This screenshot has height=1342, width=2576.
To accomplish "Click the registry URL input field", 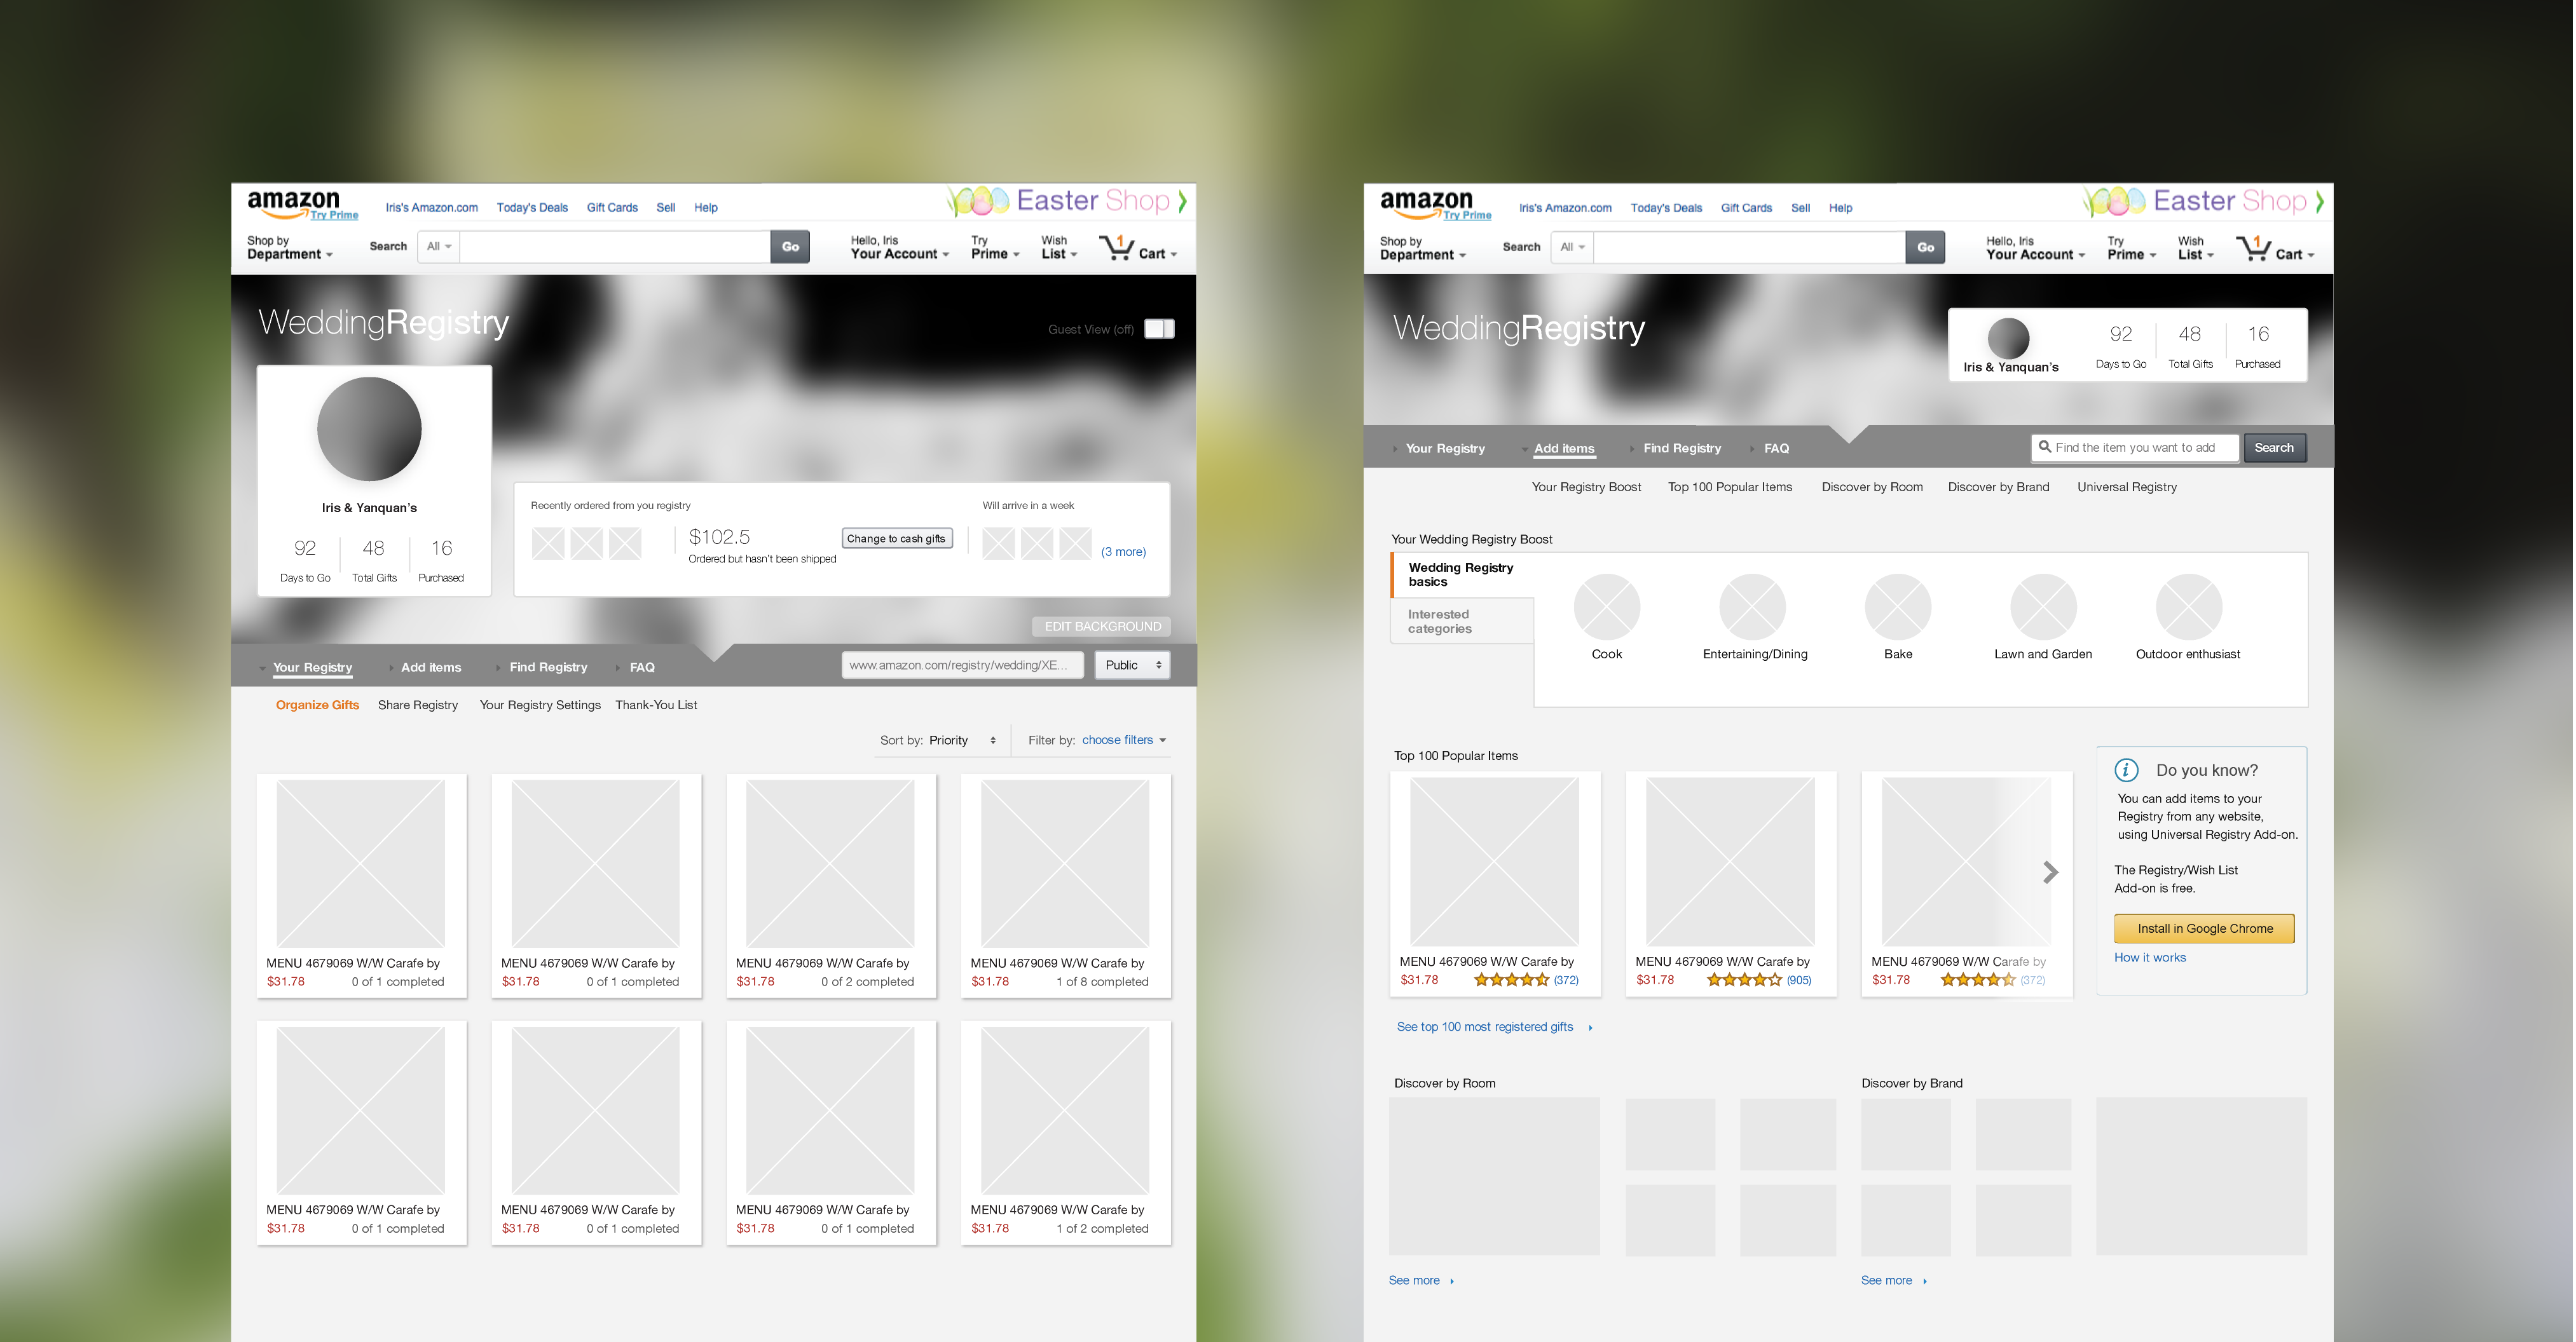I will [x=961, y=665].
